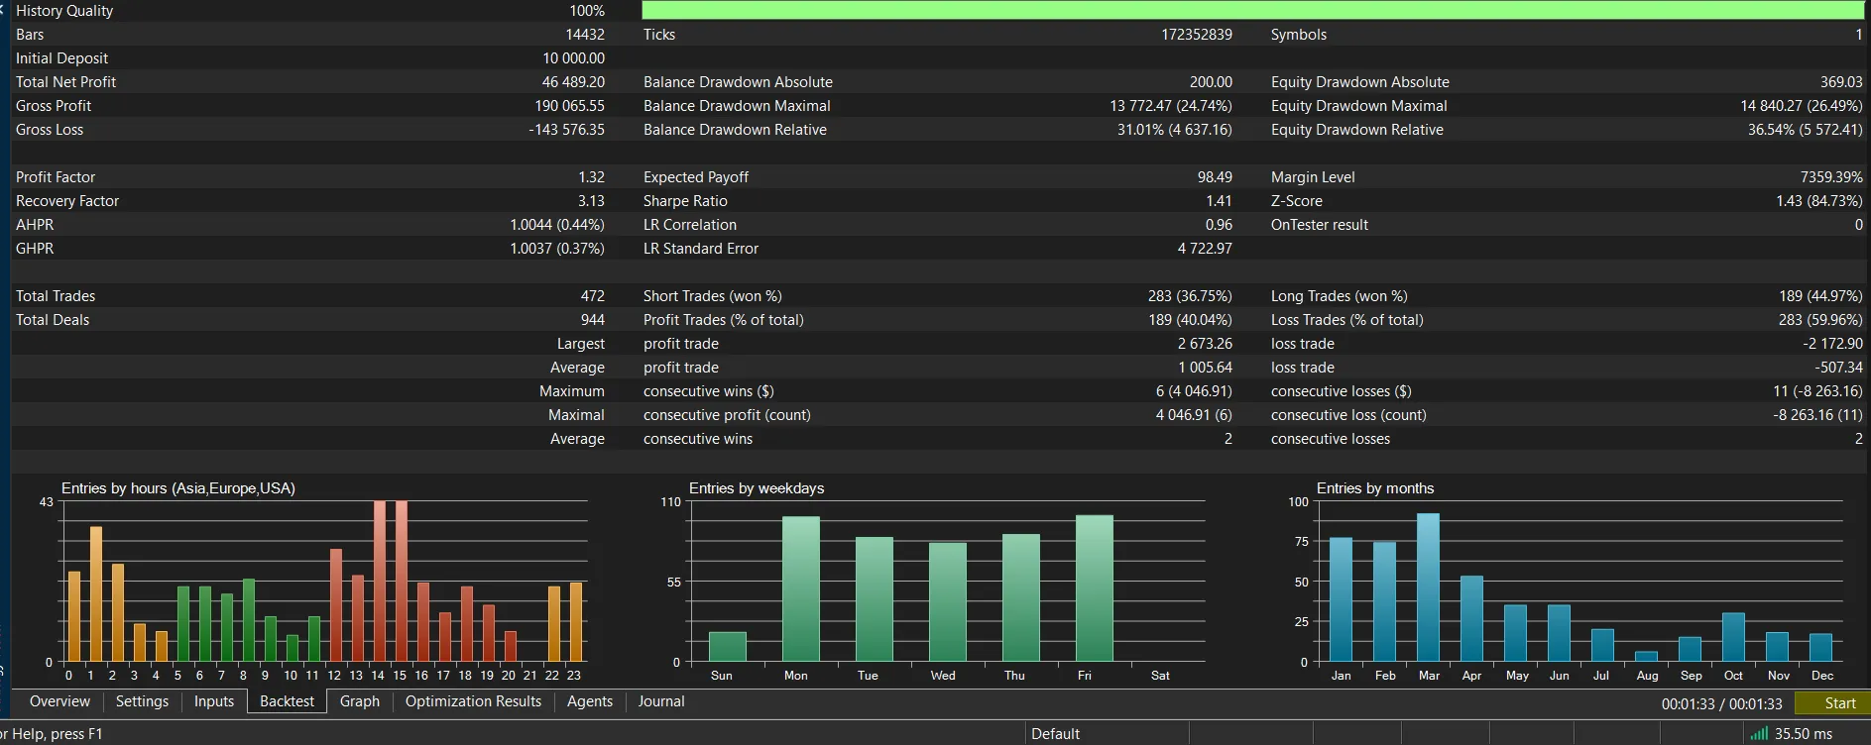This screenshot has width=1871, height=745.
Task: Select the Sharpe Ratio row
Action: 938,201
